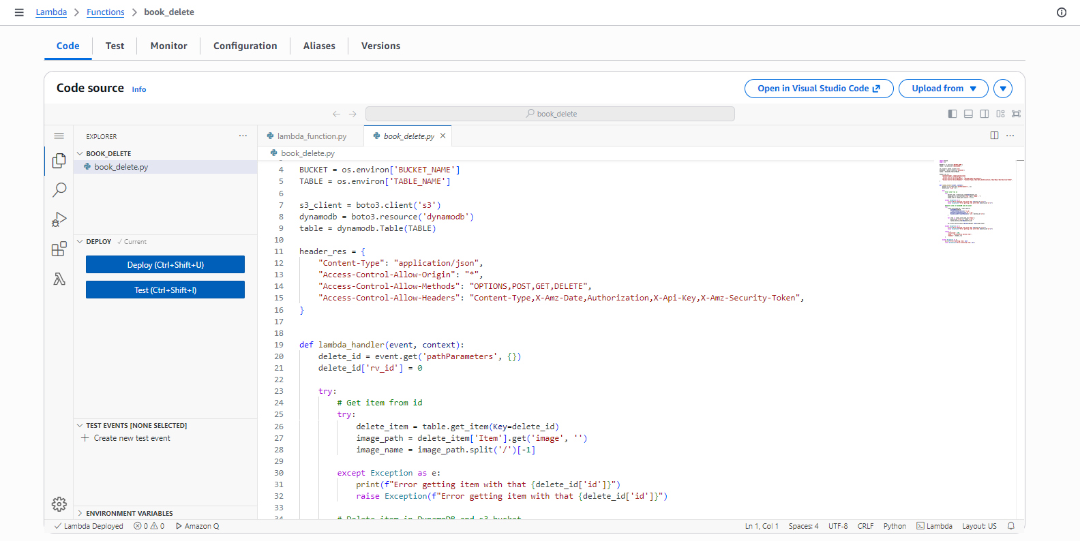Open the Explorer views and more actions menu
The height and width of the screenshot is (541, 1080).
[243, 136]
